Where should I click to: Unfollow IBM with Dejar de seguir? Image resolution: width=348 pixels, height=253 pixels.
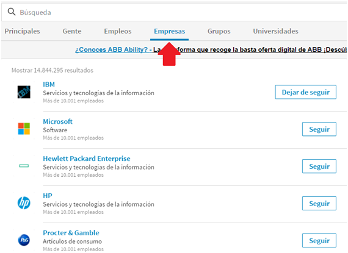305,92
